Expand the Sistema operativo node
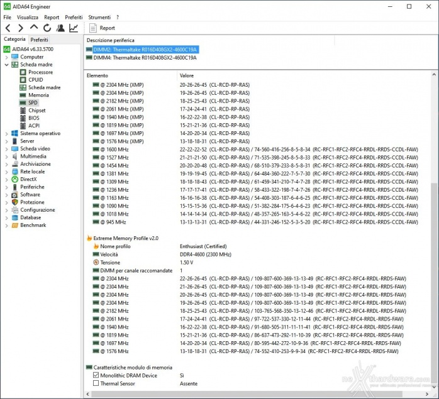 point(6,134)
